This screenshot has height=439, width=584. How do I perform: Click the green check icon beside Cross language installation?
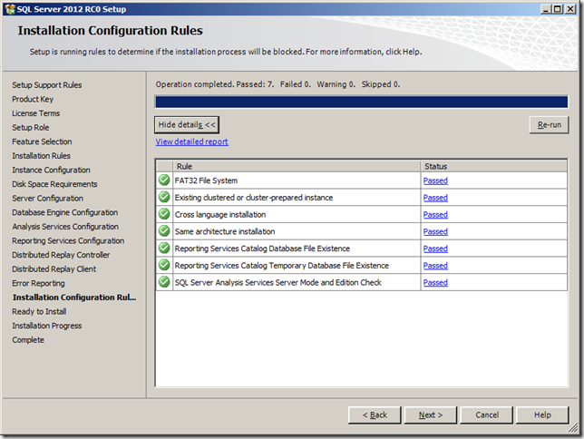coord(164,215)
